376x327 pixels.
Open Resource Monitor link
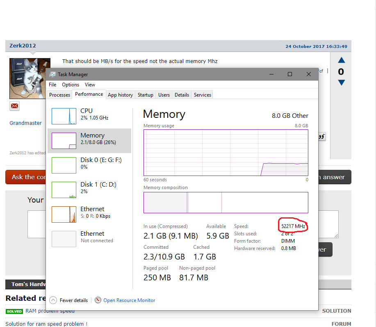click(129, 300)
